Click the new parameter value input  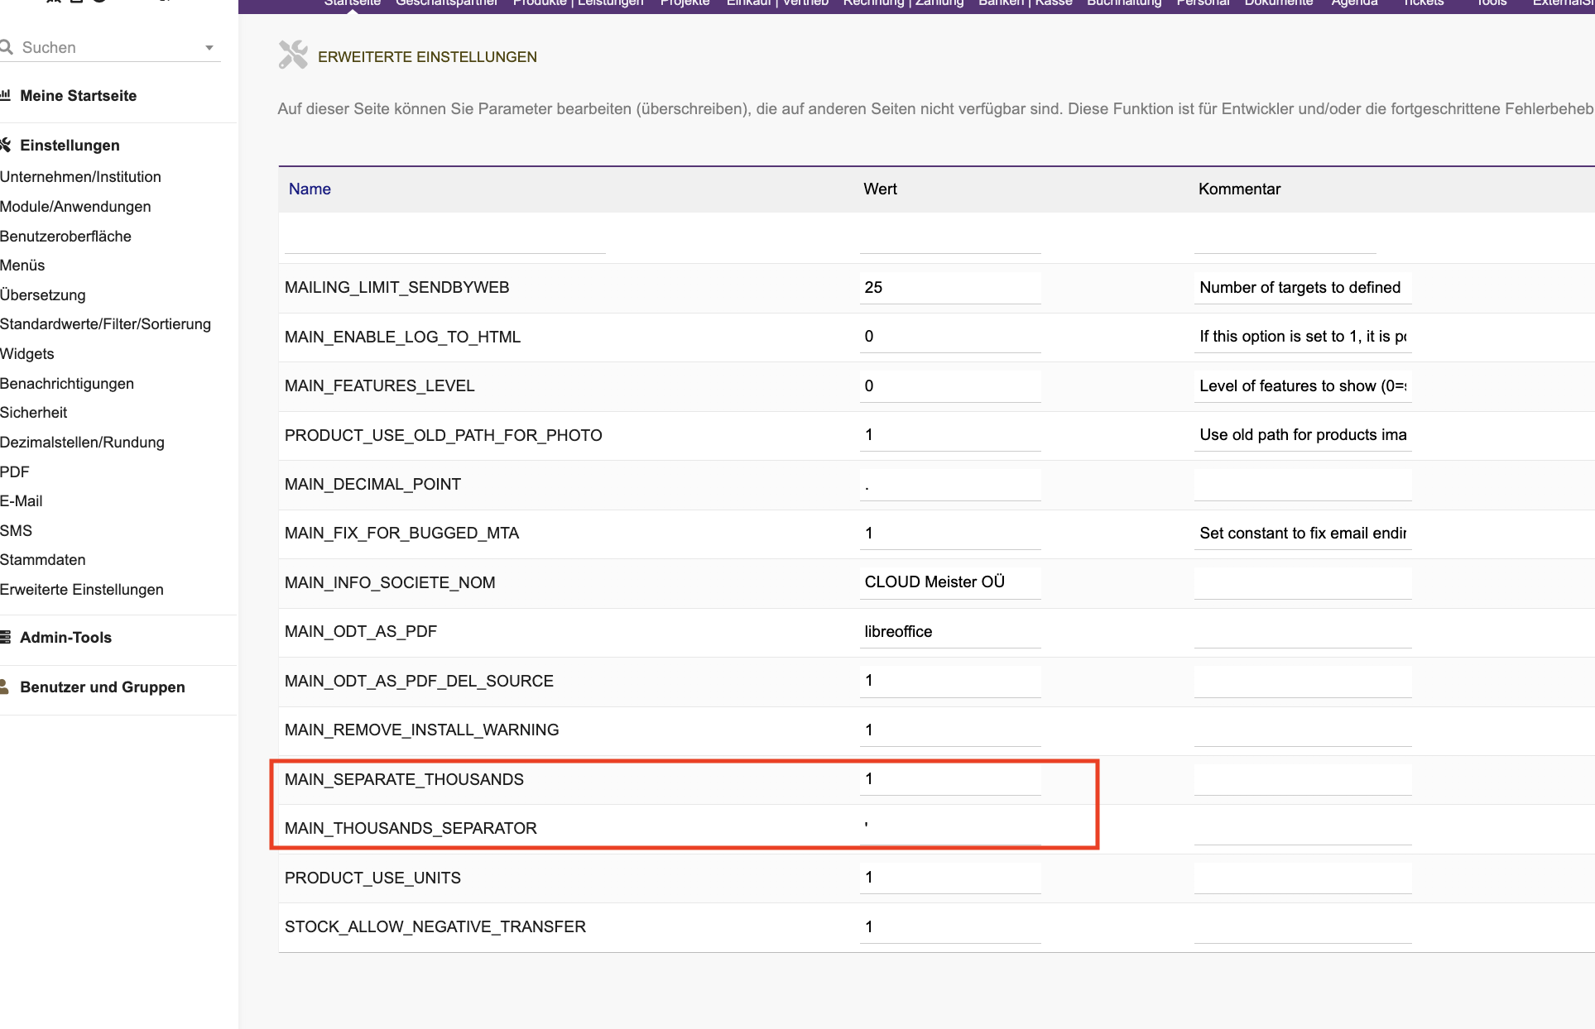[950, 238]
